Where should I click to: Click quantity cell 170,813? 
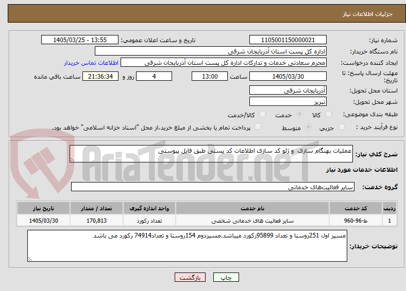(96, 221)
